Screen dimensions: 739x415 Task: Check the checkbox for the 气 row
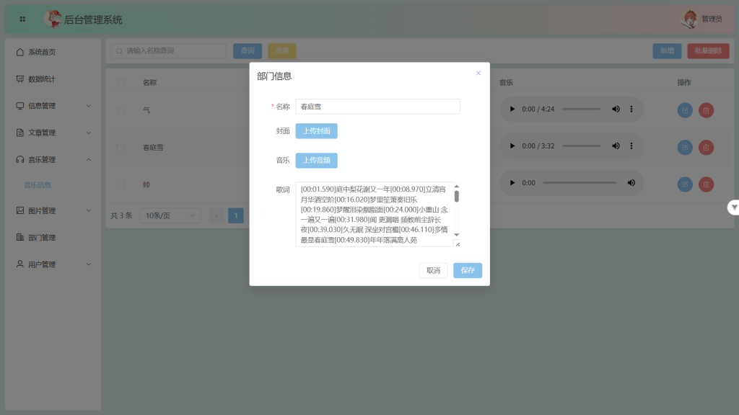tap(121, 110)
